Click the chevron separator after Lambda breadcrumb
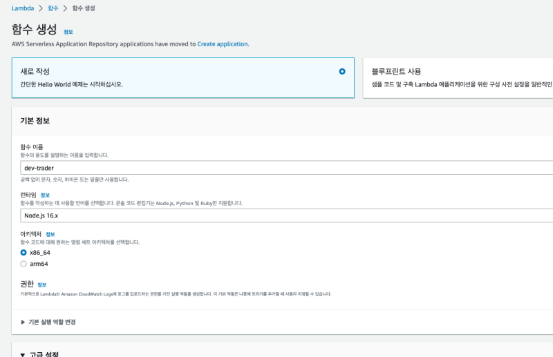This screenshot has width=553, height=357. pyautogui.click(x=39, y=8)
